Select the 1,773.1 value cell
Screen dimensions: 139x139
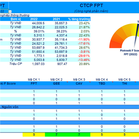39,56
